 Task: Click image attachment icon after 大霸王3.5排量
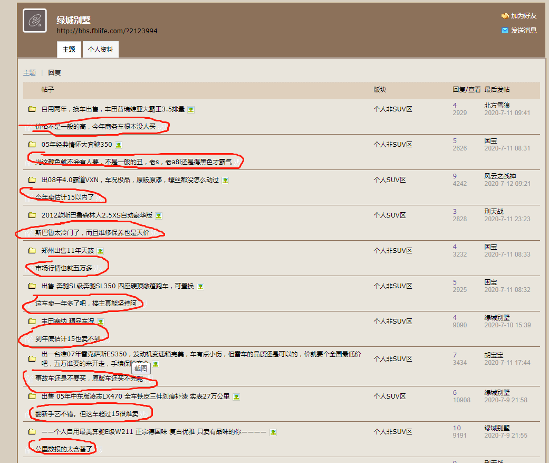pyautogui.click(x=191, y=110)
